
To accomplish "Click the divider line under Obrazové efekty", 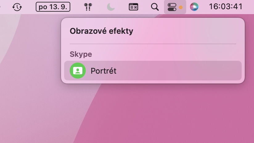I will (153, 44).
